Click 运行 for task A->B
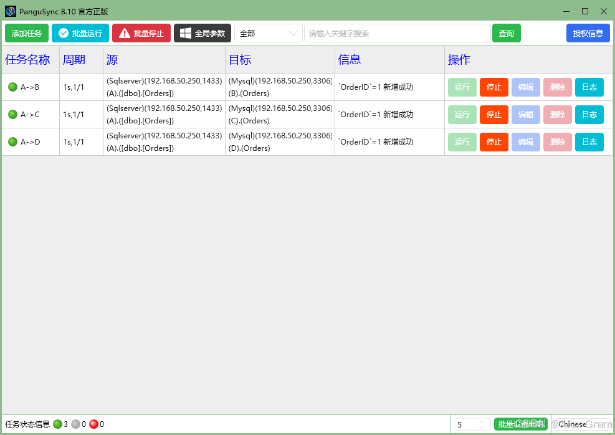Screen dimensions: 615x435 click(x=462, y=87)
